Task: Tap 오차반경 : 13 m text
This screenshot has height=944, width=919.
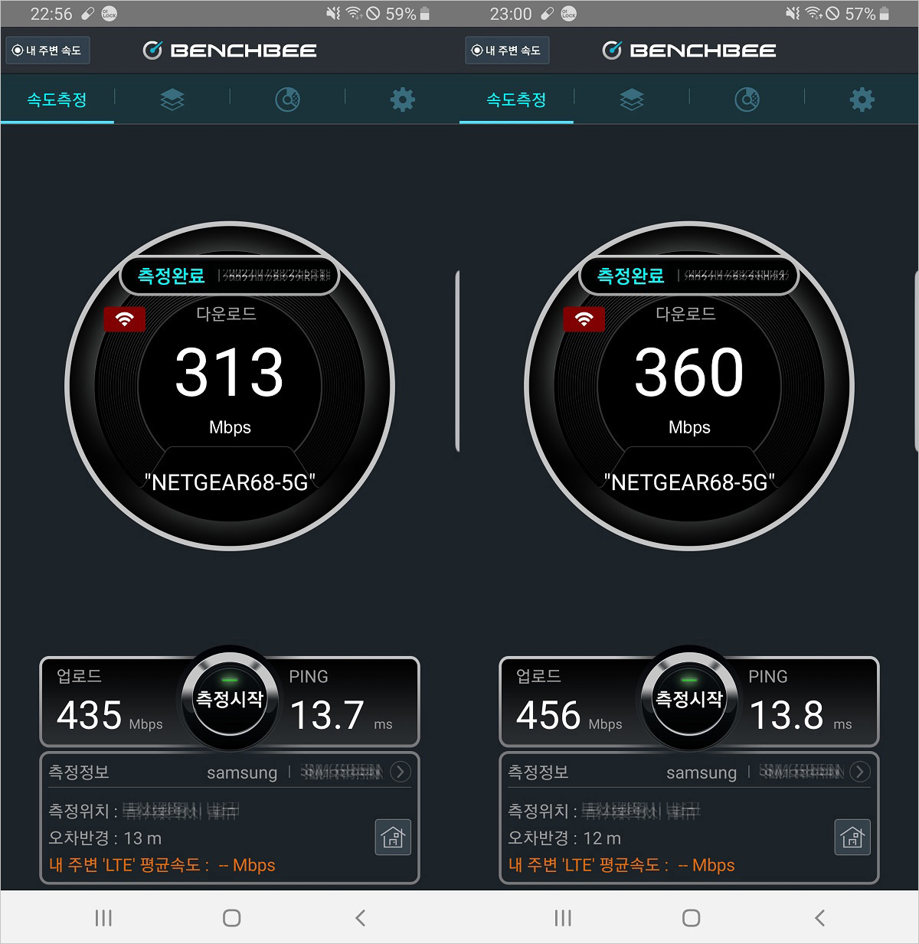Action: (105, 838)
